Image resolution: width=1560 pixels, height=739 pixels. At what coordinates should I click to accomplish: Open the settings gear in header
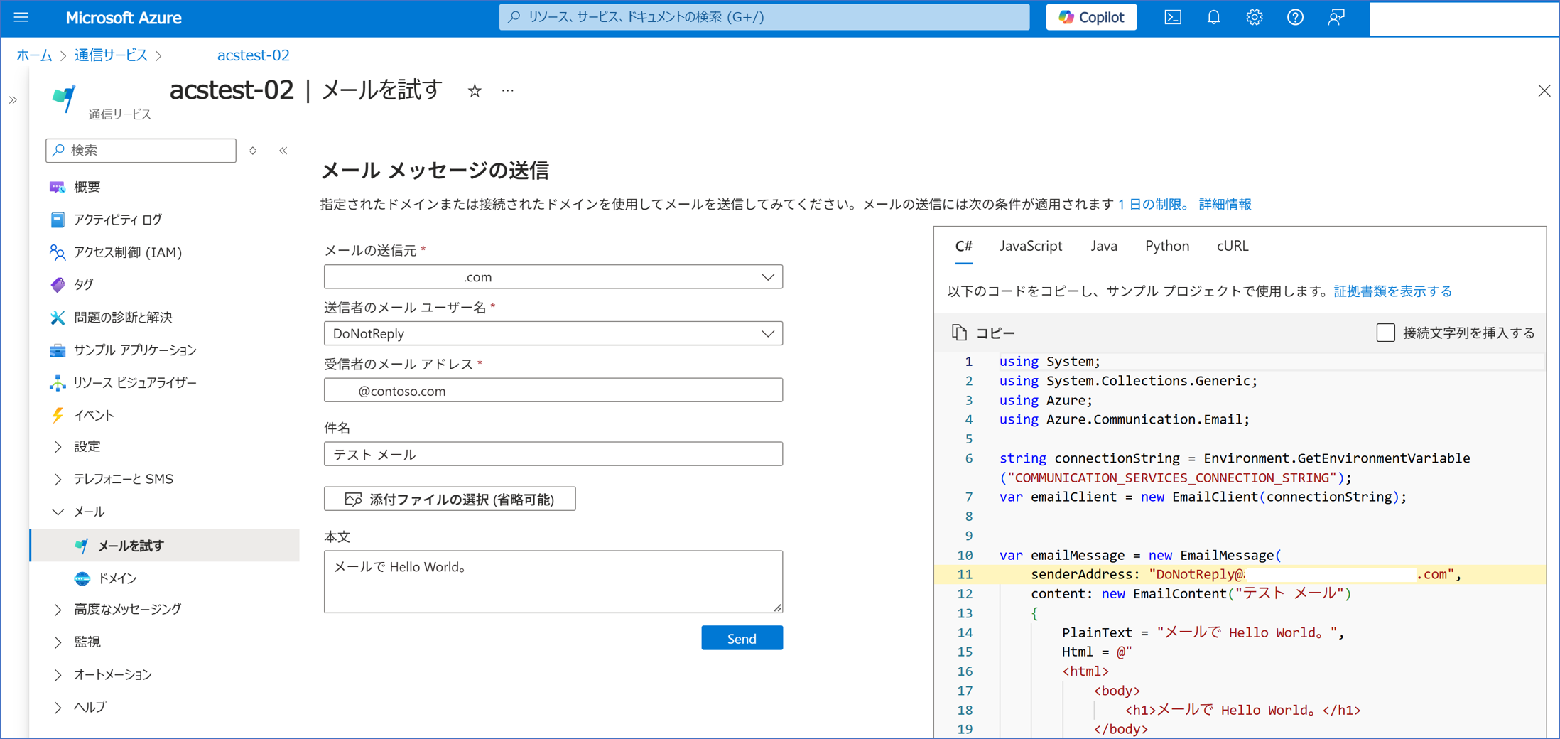coord(1254,17)
